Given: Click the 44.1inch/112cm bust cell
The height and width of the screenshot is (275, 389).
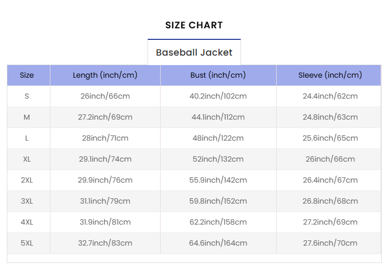Looking at the screenshot, I should click(218, 117).
